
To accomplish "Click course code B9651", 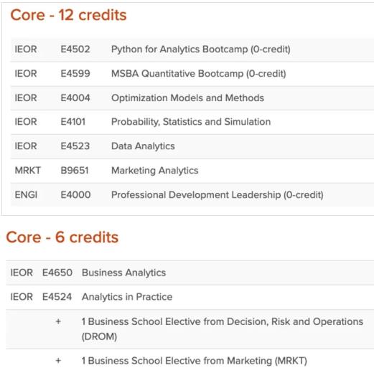I will click(75, 171).
